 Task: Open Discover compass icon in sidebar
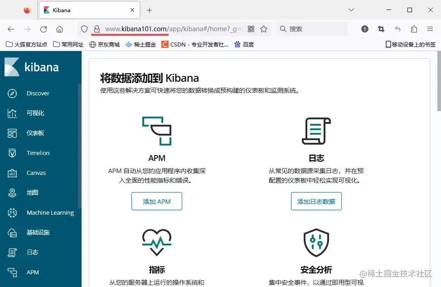(x=12, y=94)
